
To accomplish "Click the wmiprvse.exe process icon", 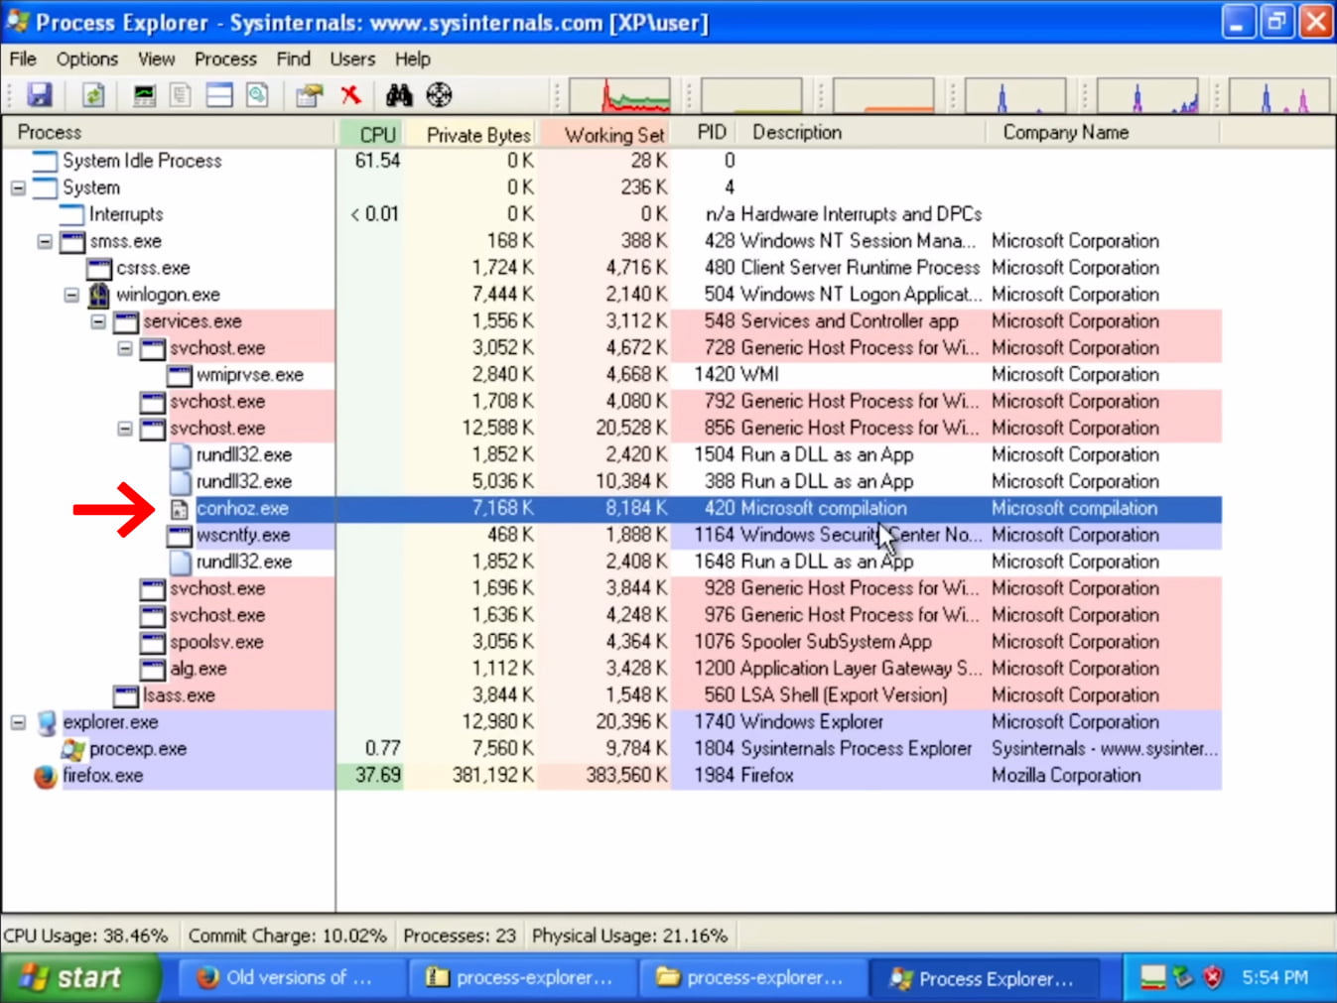I will 180,375.
